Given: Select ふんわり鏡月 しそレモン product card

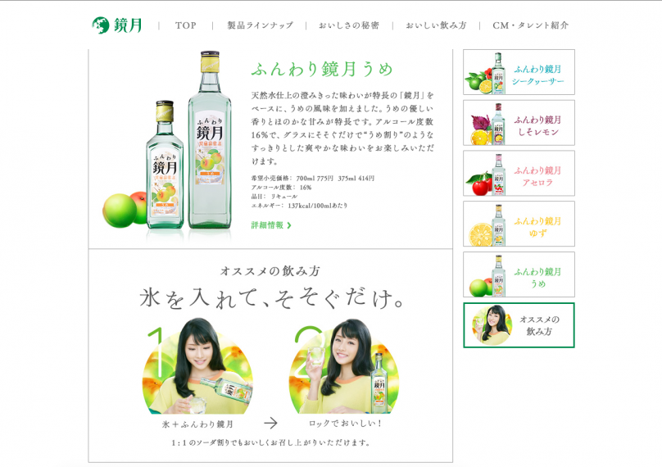Looking at the screenshot, I should tap(519, 123).
